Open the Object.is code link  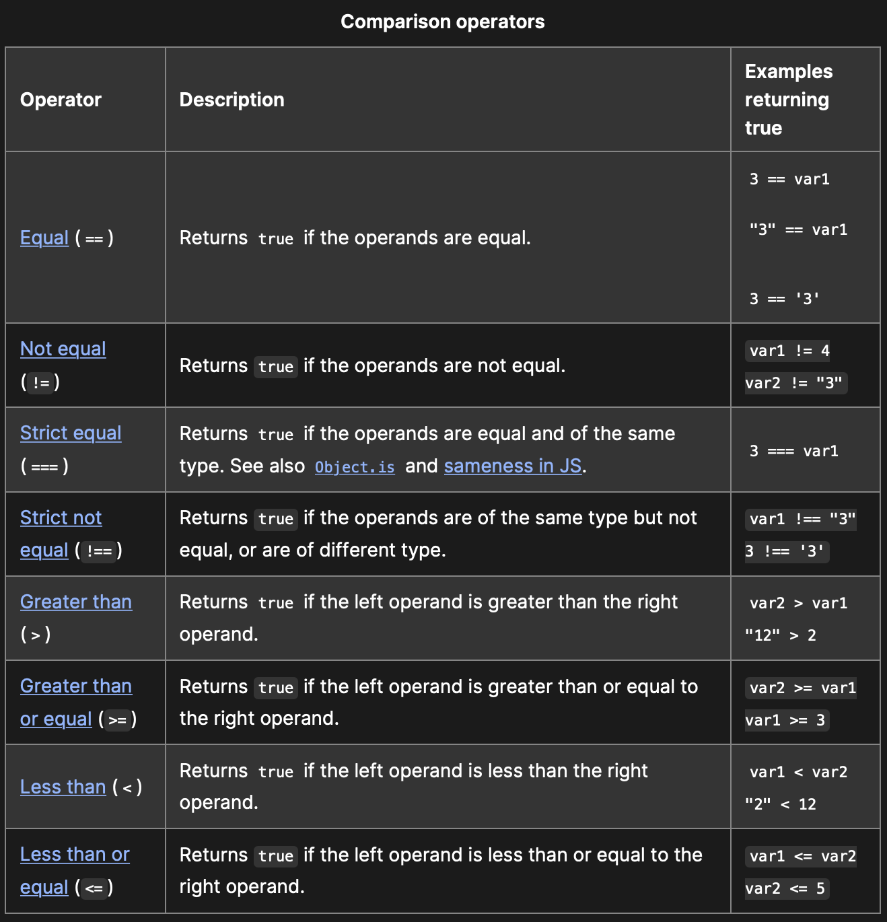355,466
